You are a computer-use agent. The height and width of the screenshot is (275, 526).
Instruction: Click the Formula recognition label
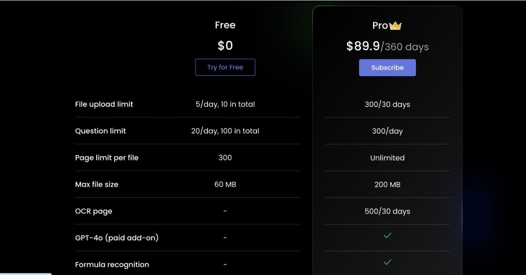112,265
